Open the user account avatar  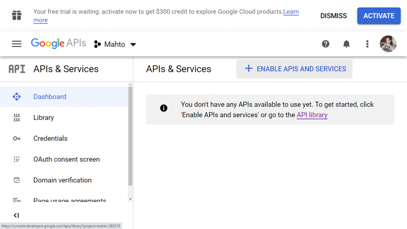pos(388,44)
